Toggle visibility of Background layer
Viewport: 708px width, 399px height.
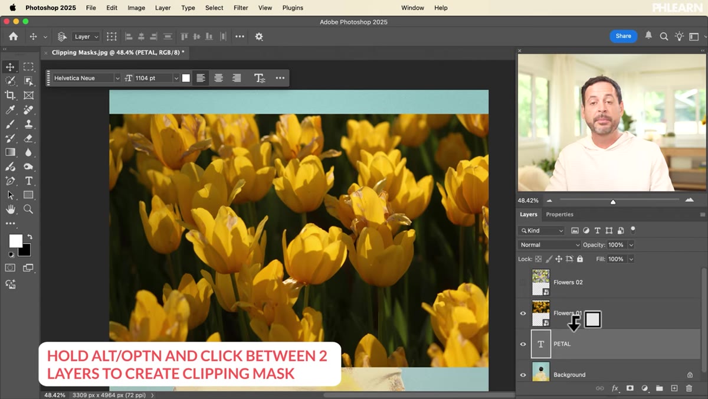[x=523, y=375]
